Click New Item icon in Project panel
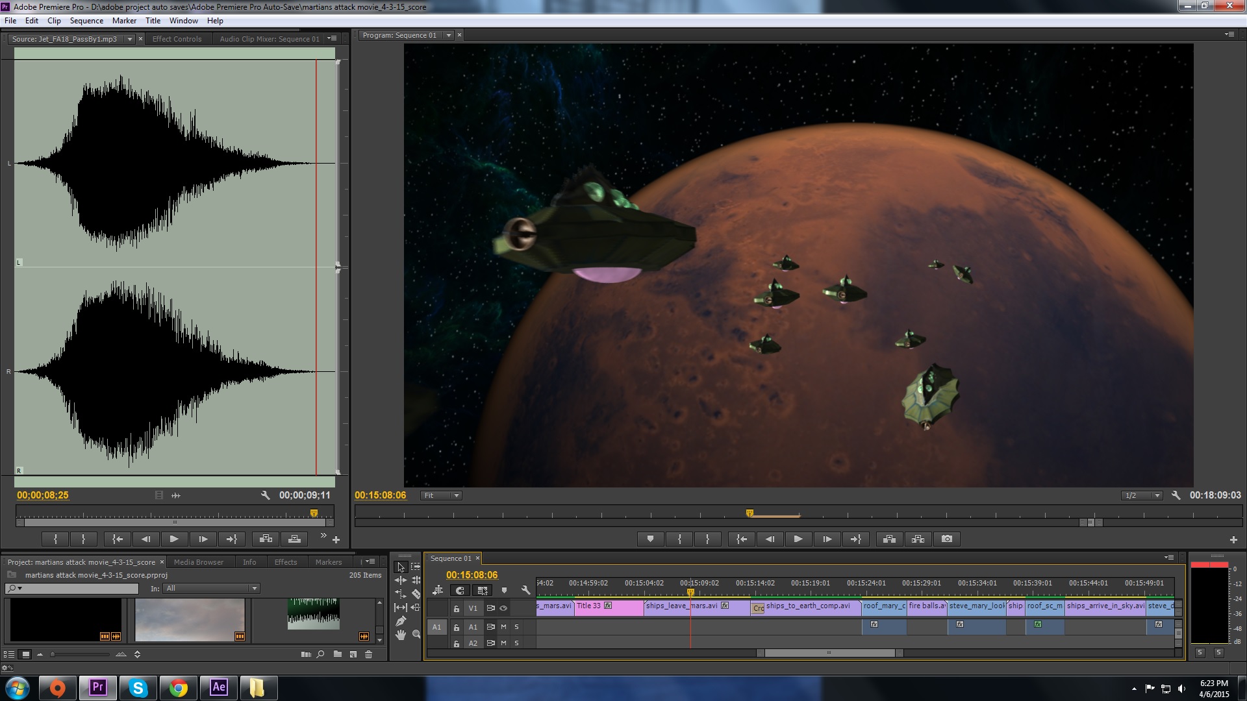1247x701 pixels. [x=353, y=654]
